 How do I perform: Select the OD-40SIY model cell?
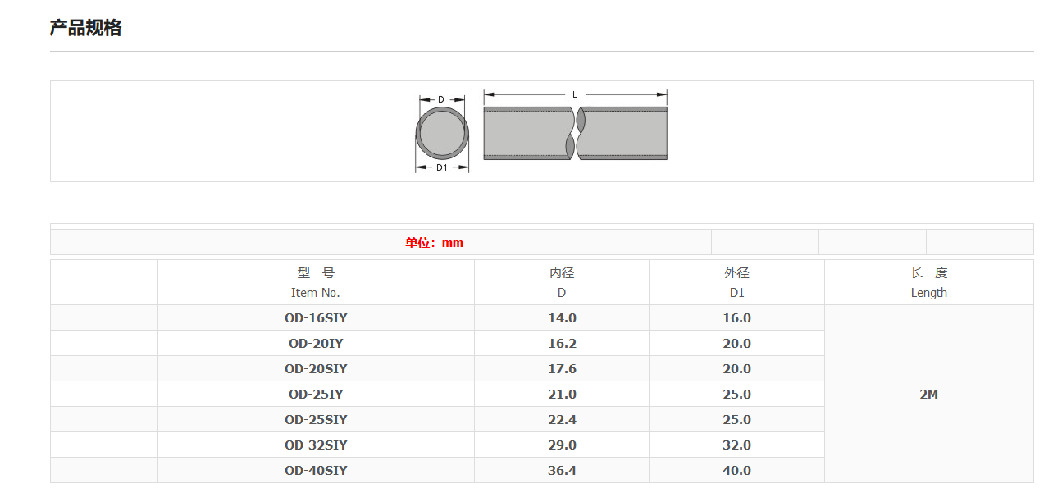pyautogui.click(x=316, y=471)
